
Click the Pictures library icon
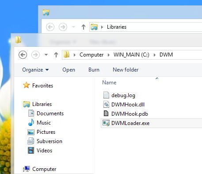[x=31, y=132]
